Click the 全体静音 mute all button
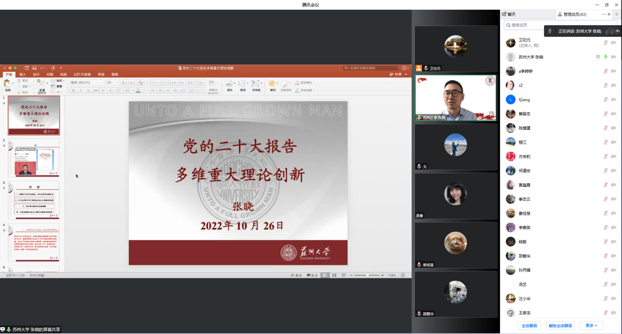Viewport: 622px width, 334px height. tap(529, 326)
